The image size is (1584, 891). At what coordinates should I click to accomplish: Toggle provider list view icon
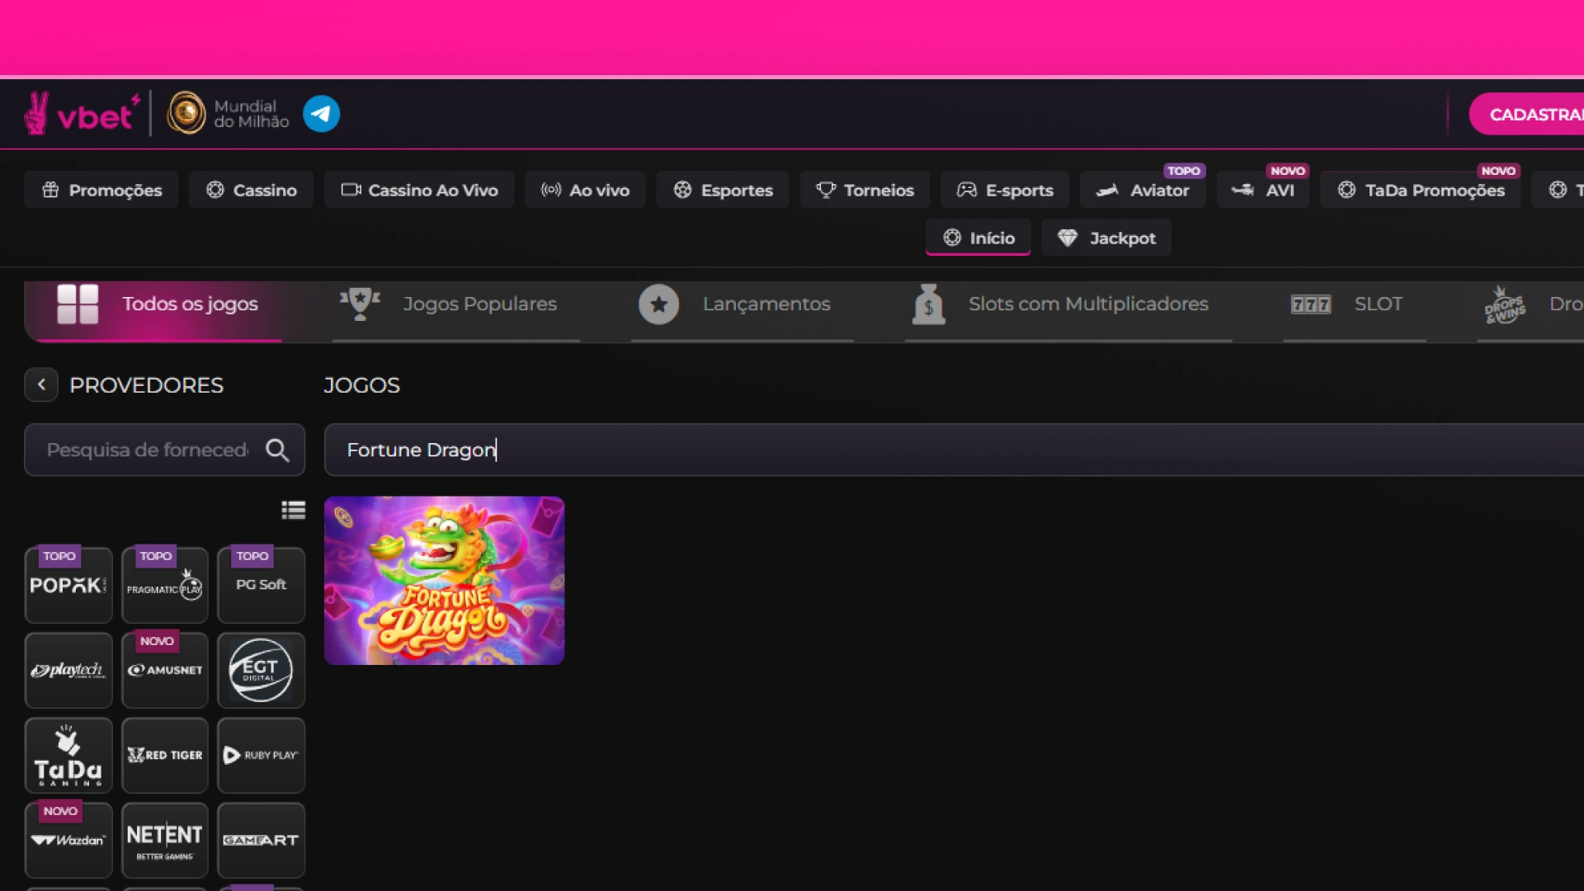[x=293, y=510]
